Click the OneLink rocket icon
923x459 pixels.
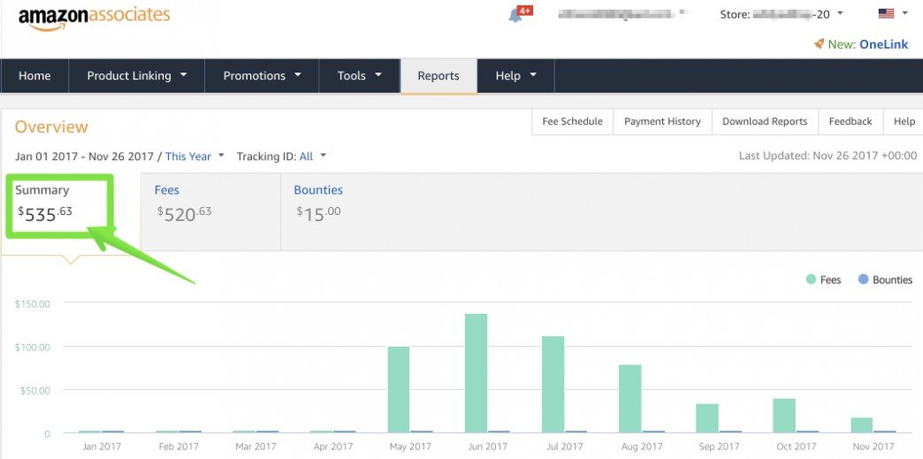(819, 43)
